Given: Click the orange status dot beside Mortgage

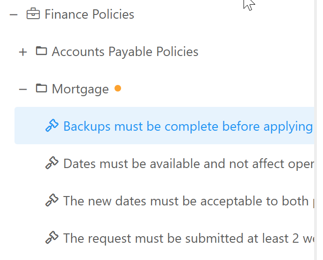Looking at the screenshot, I should click(x=118, y=88).
